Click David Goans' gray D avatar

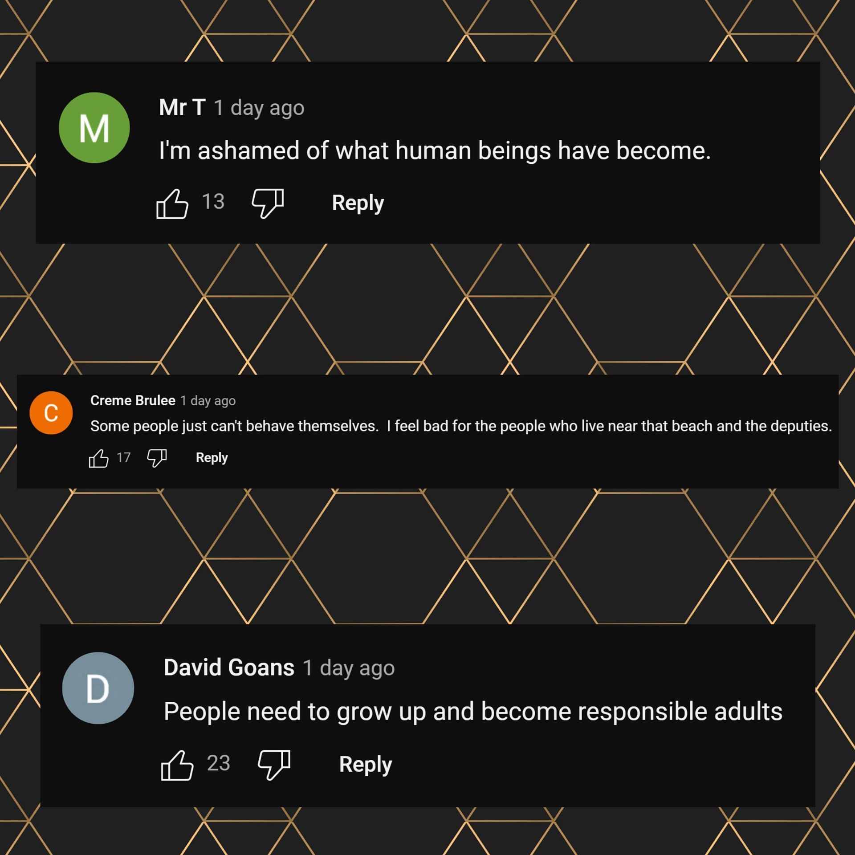click(x=98, y=688)
